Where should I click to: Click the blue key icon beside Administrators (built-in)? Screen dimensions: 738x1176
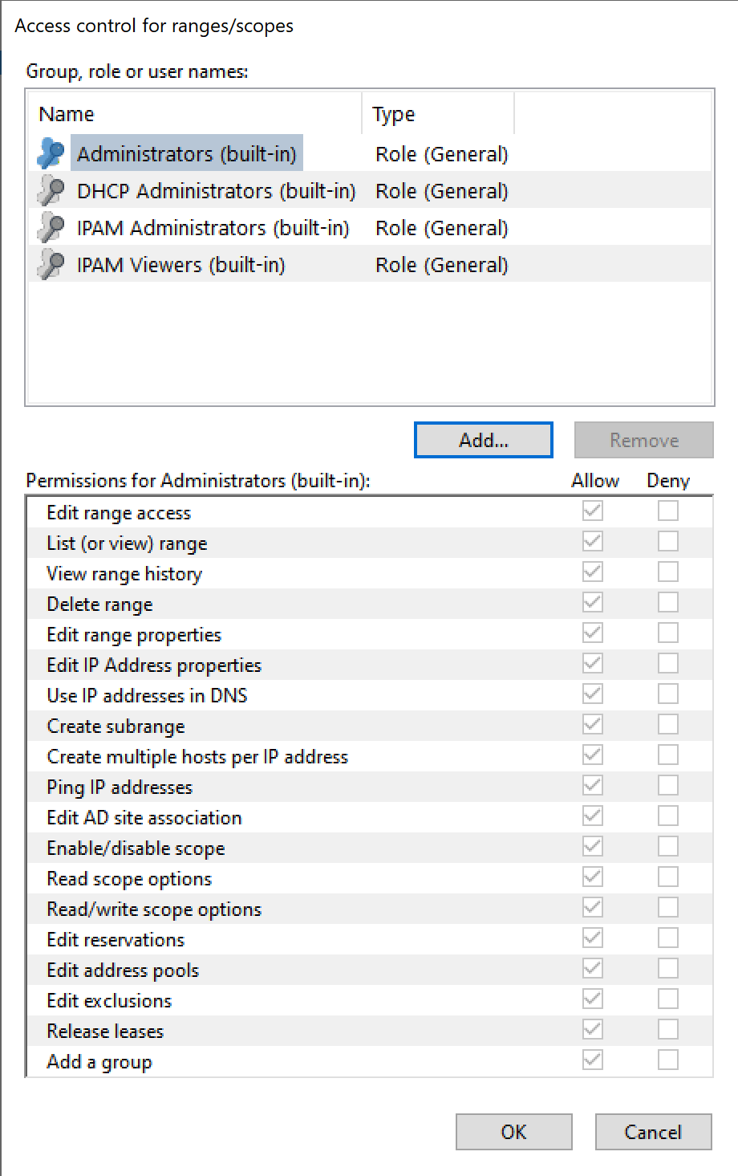point(50,153)
